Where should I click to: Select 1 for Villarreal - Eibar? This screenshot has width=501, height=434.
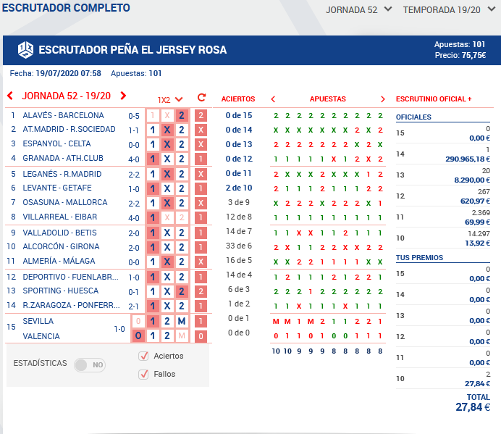[153, 217]
